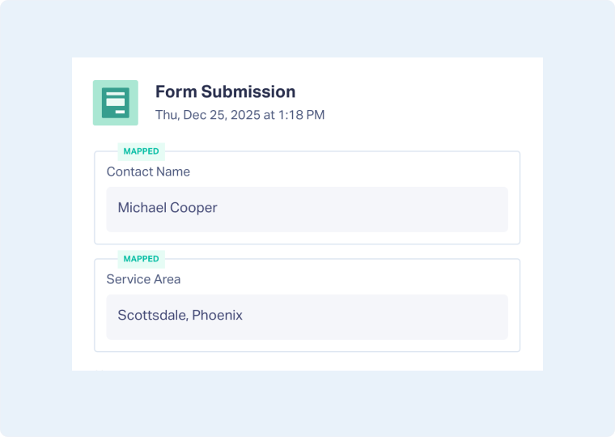
Task: Click the MAPPED badge above Service Area
Action: coord(141,259)
